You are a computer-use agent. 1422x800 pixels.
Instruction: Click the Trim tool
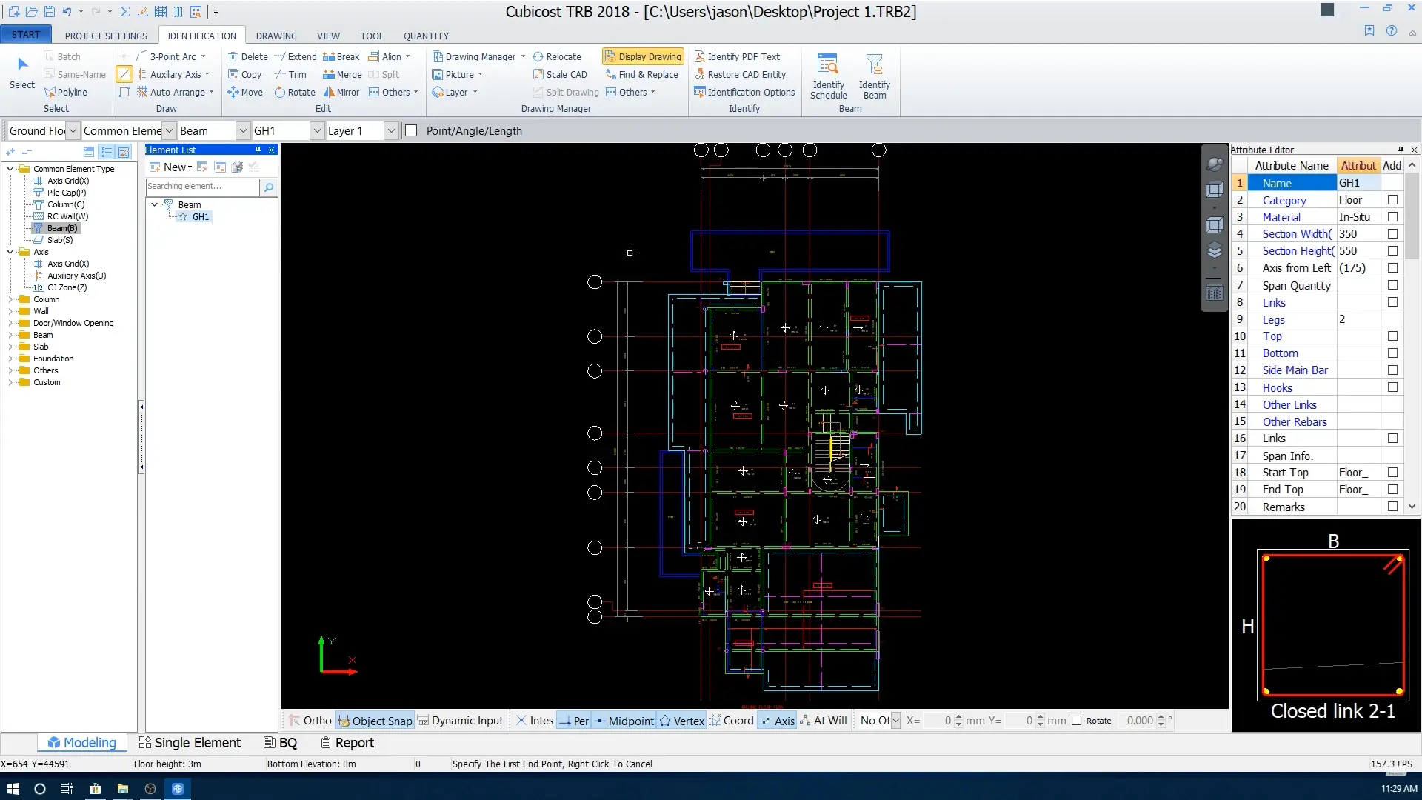point(290,74)
